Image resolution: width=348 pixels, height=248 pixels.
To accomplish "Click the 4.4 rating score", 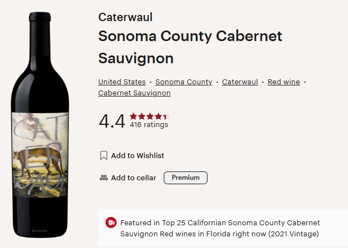I will (112, 121).
